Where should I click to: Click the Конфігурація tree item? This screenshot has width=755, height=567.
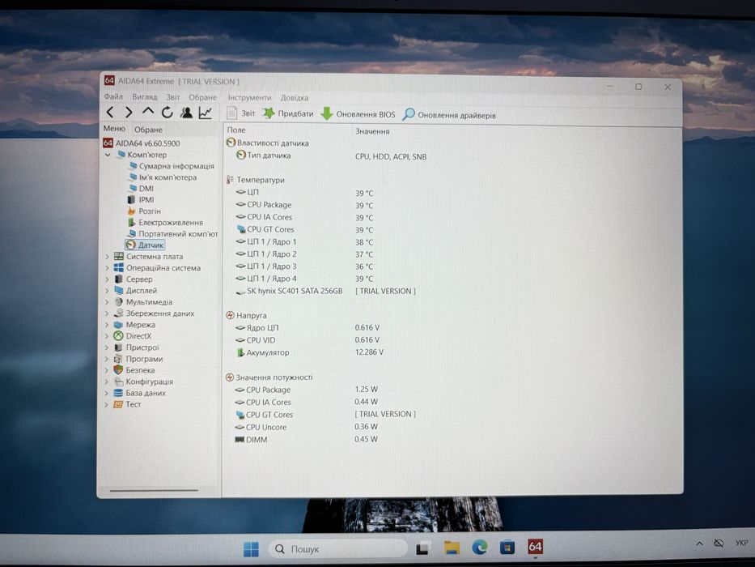tap(143, 382)
